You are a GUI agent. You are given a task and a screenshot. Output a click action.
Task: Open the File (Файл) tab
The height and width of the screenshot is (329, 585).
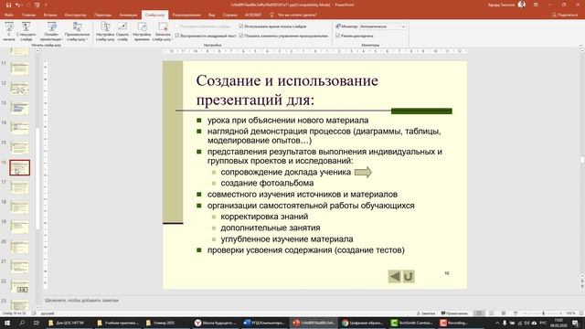tap(9, 15)
